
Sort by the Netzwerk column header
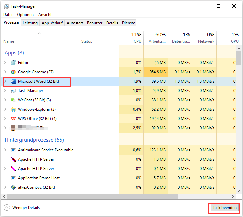[204, 38]
